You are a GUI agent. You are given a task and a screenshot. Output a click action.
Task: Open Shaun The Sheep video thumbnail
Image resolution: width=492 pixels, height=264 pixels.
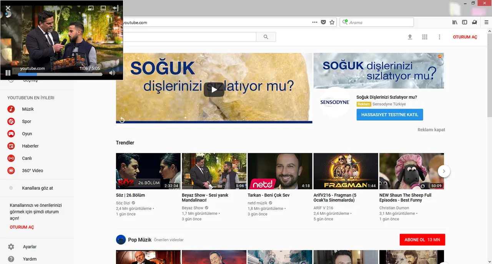pos(412,171)
